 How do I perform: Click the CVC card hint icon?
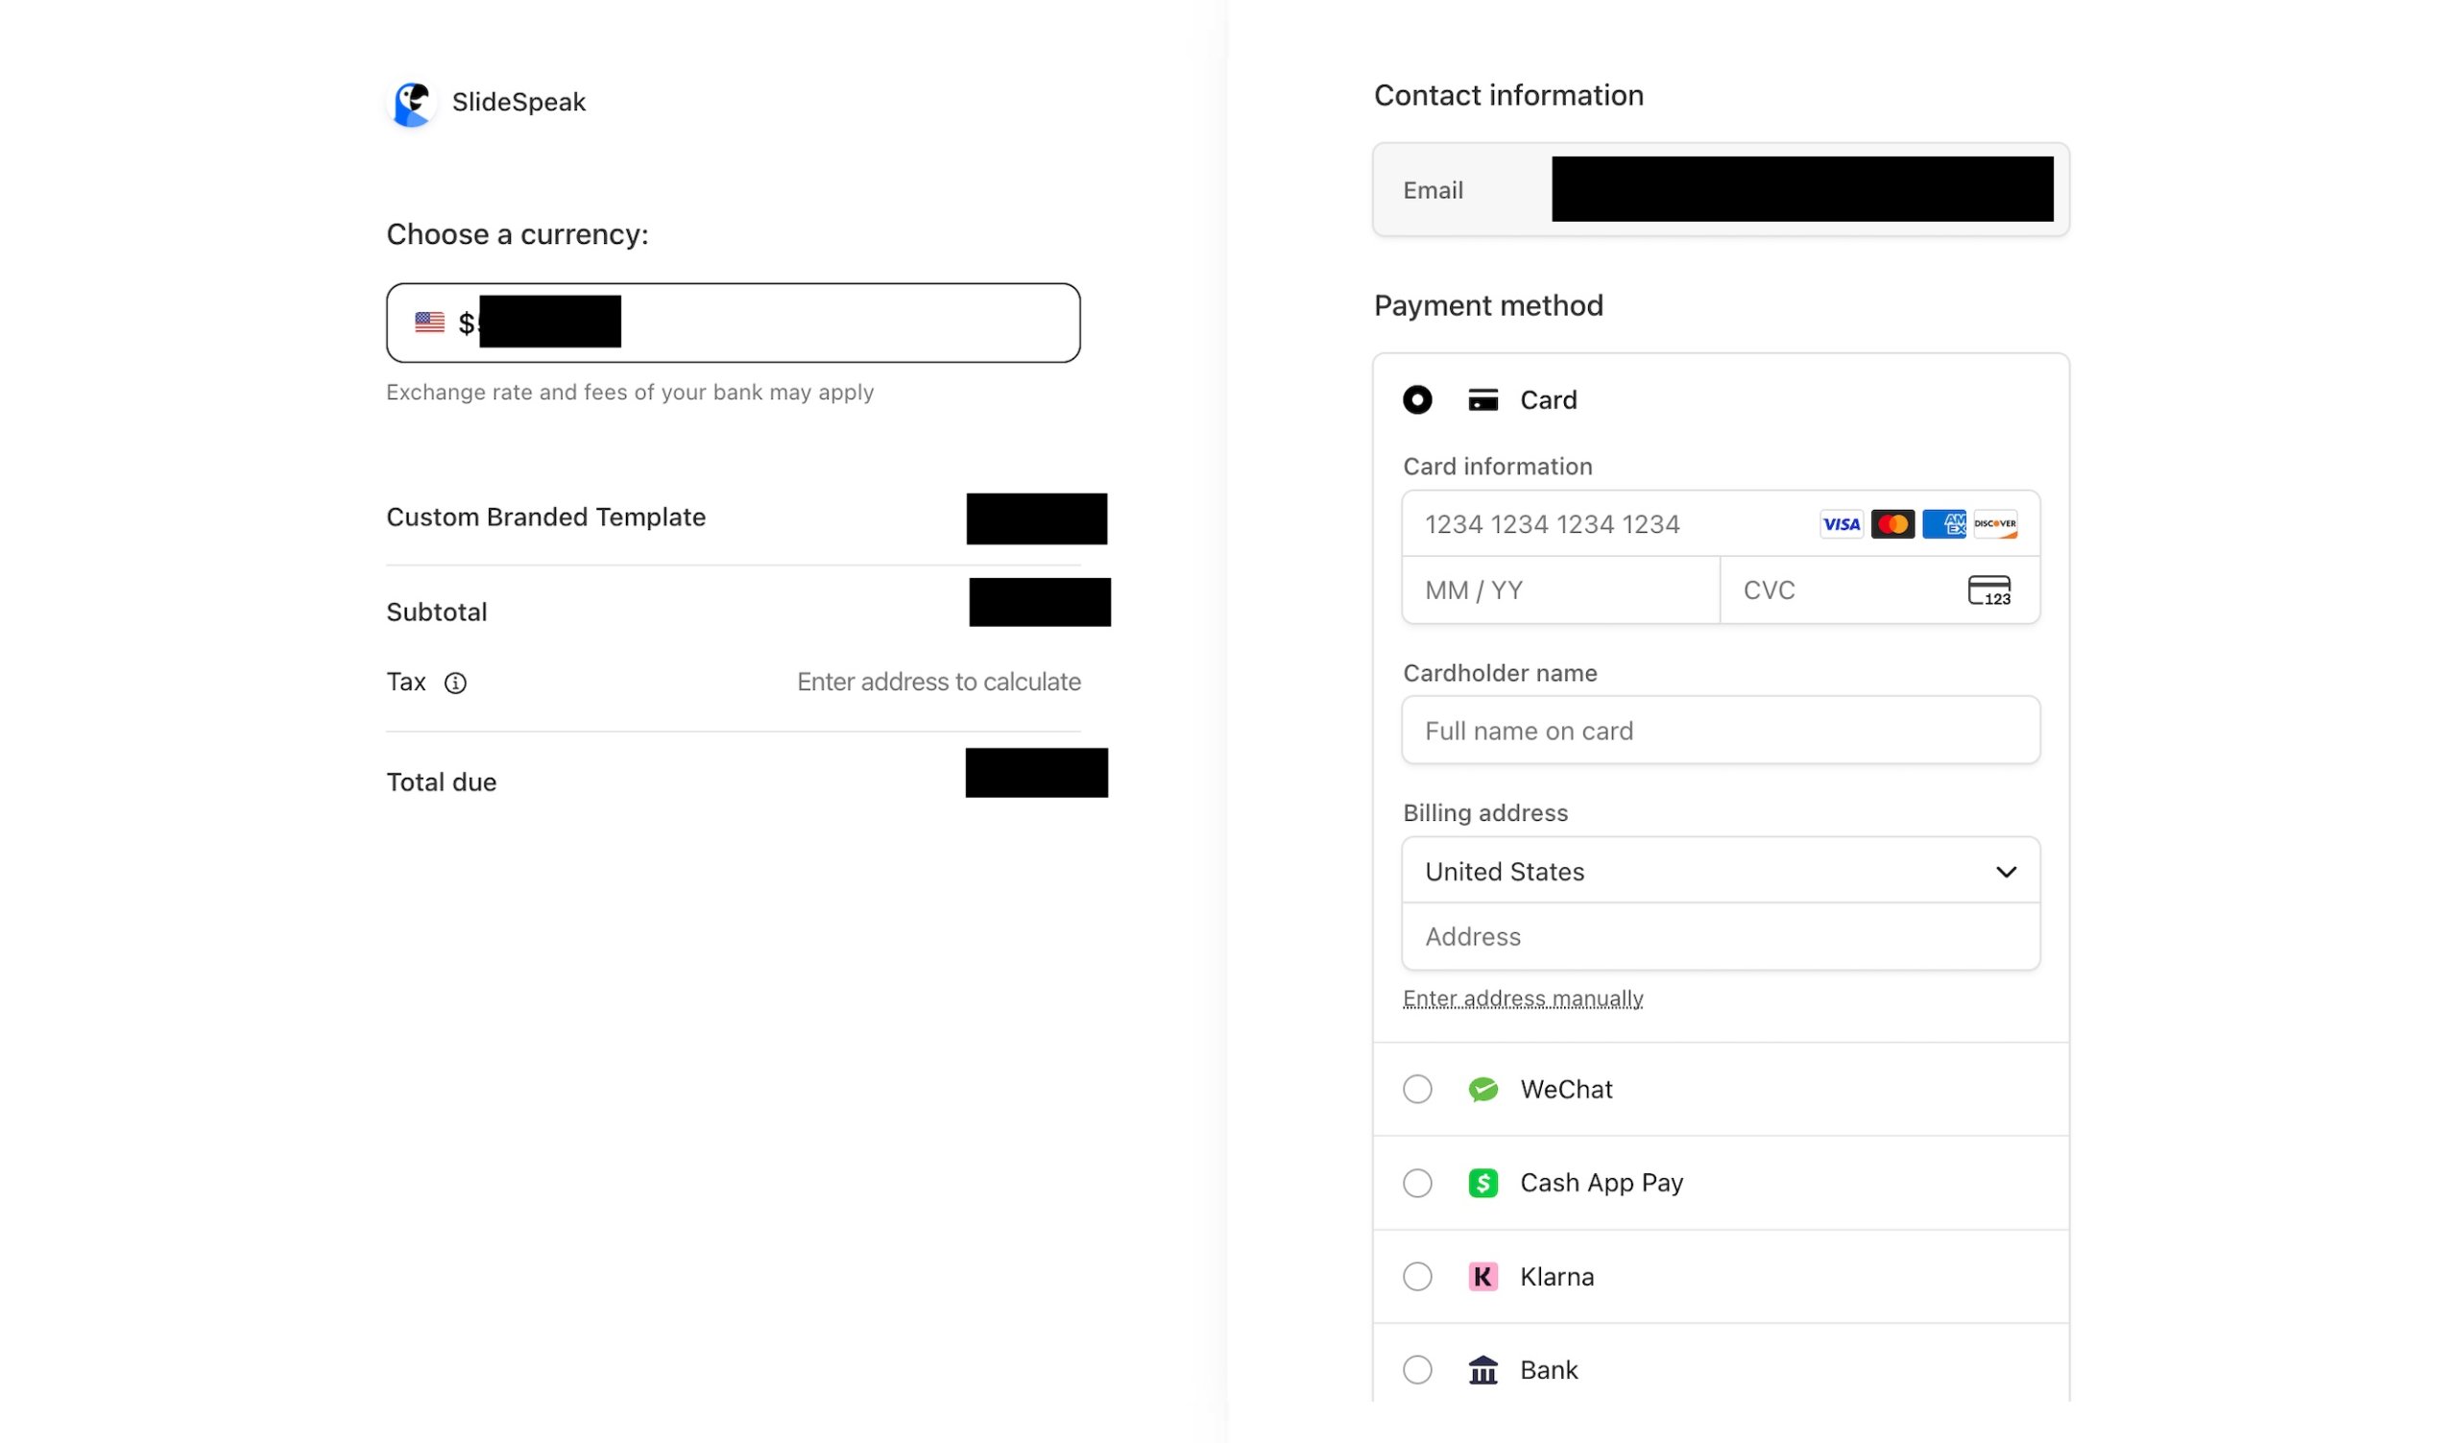pyautogui.click(x=1990, y=589)
